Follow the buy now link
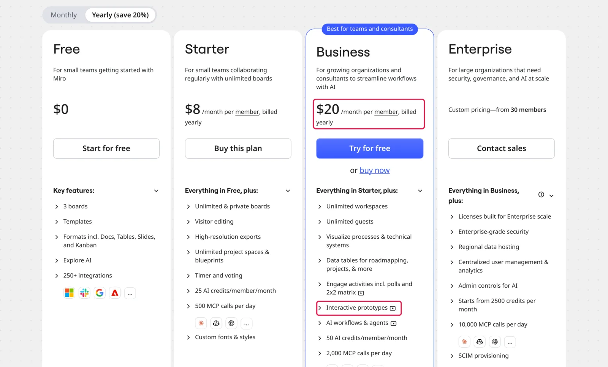This screenshot has height=367, width=608. (375, 171)
